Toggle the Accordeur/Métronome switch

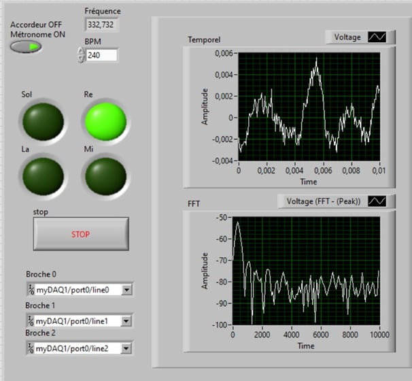(x=26, y=47)
